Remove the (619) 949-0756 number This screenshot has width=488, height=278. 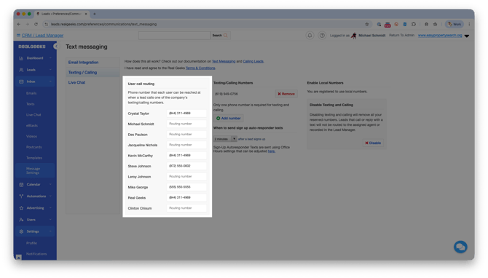click(286, 94)
